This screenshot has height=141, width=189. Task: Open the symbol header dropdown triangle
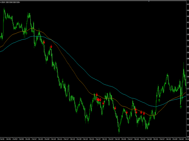point(0,2)
